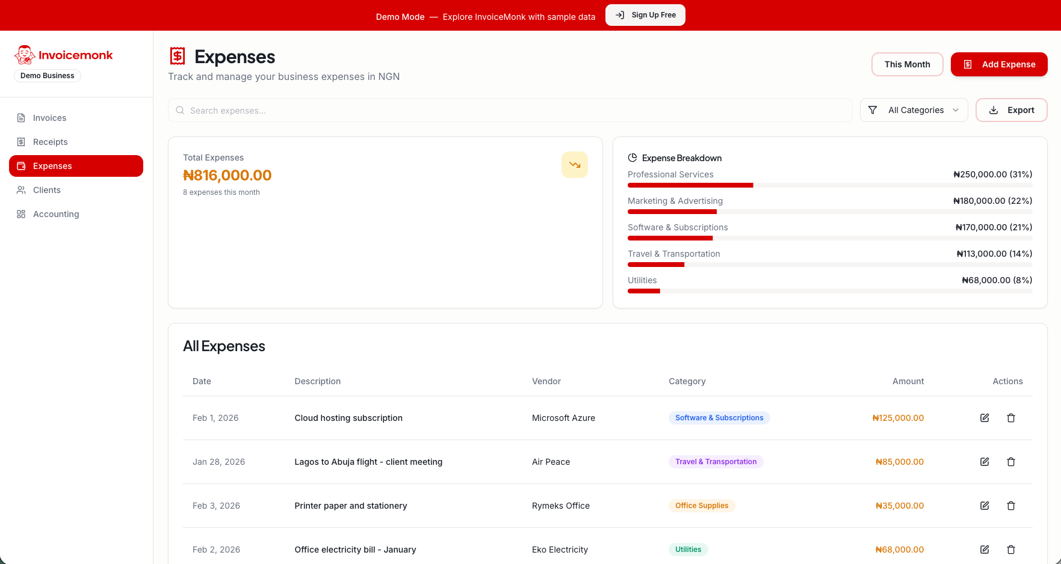This screenshot has width=1061, height=564.
Task: Open Clients in the sidebar
Action: coord(76,190)
